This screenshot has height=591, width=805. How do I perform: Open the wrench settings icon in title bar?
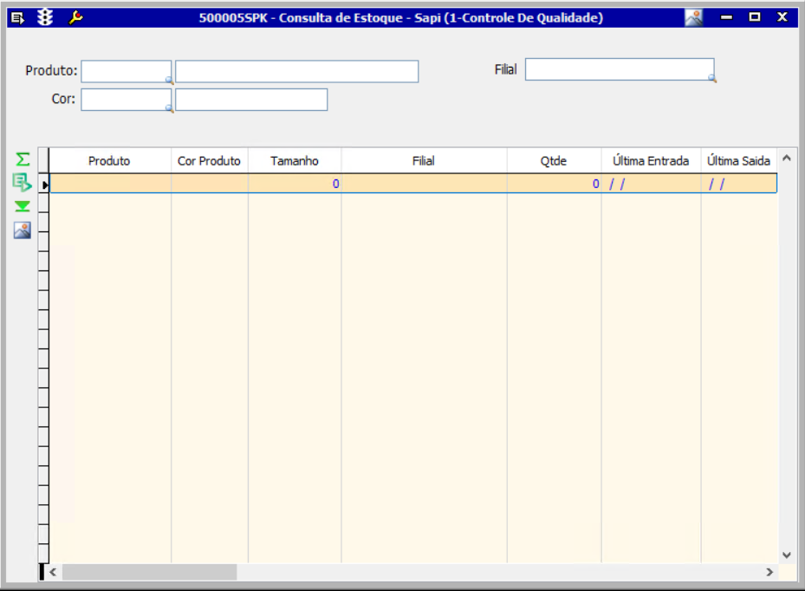(75, 17)
